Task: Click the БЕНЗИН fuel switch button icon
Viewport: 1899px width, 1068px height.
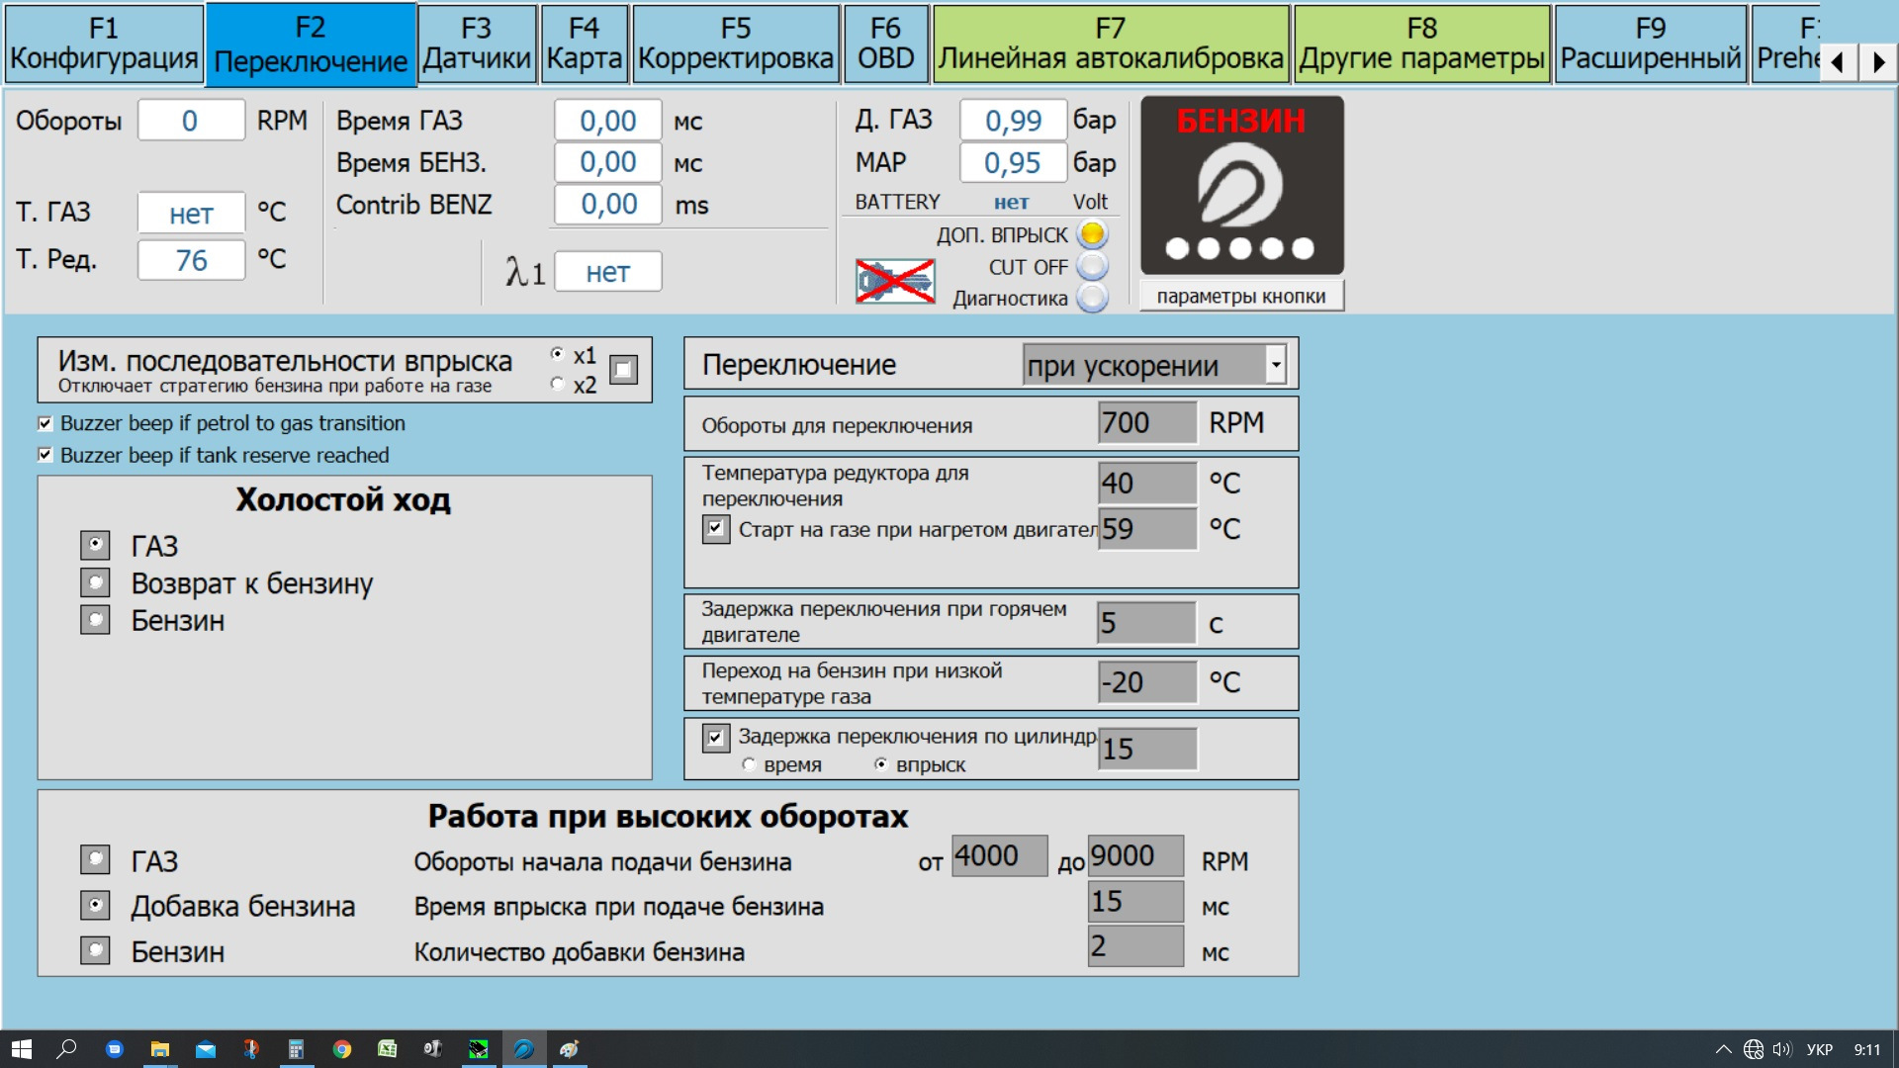Action: tap(1241, 186)
